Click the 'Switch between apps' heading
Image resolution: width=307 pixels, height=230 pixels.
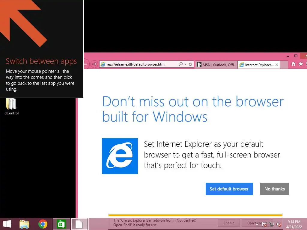(x=41, y=61)
